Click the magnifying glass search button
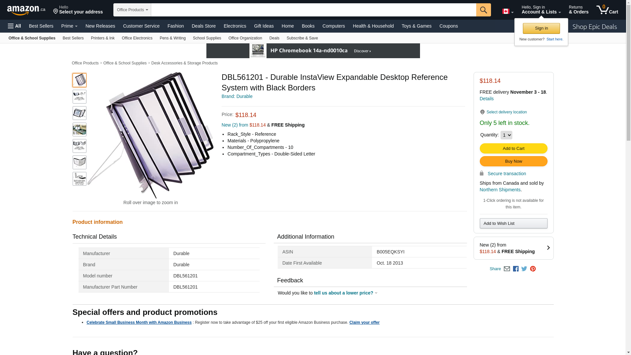 tap(483, 10)
